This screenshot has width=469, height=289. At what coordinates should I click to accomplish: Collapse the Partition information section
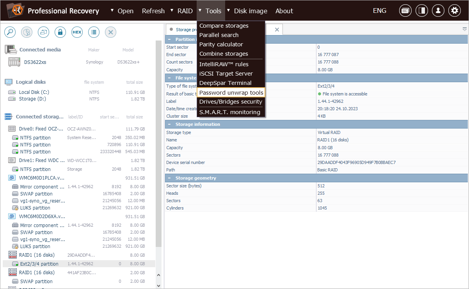tap(169, 40)
